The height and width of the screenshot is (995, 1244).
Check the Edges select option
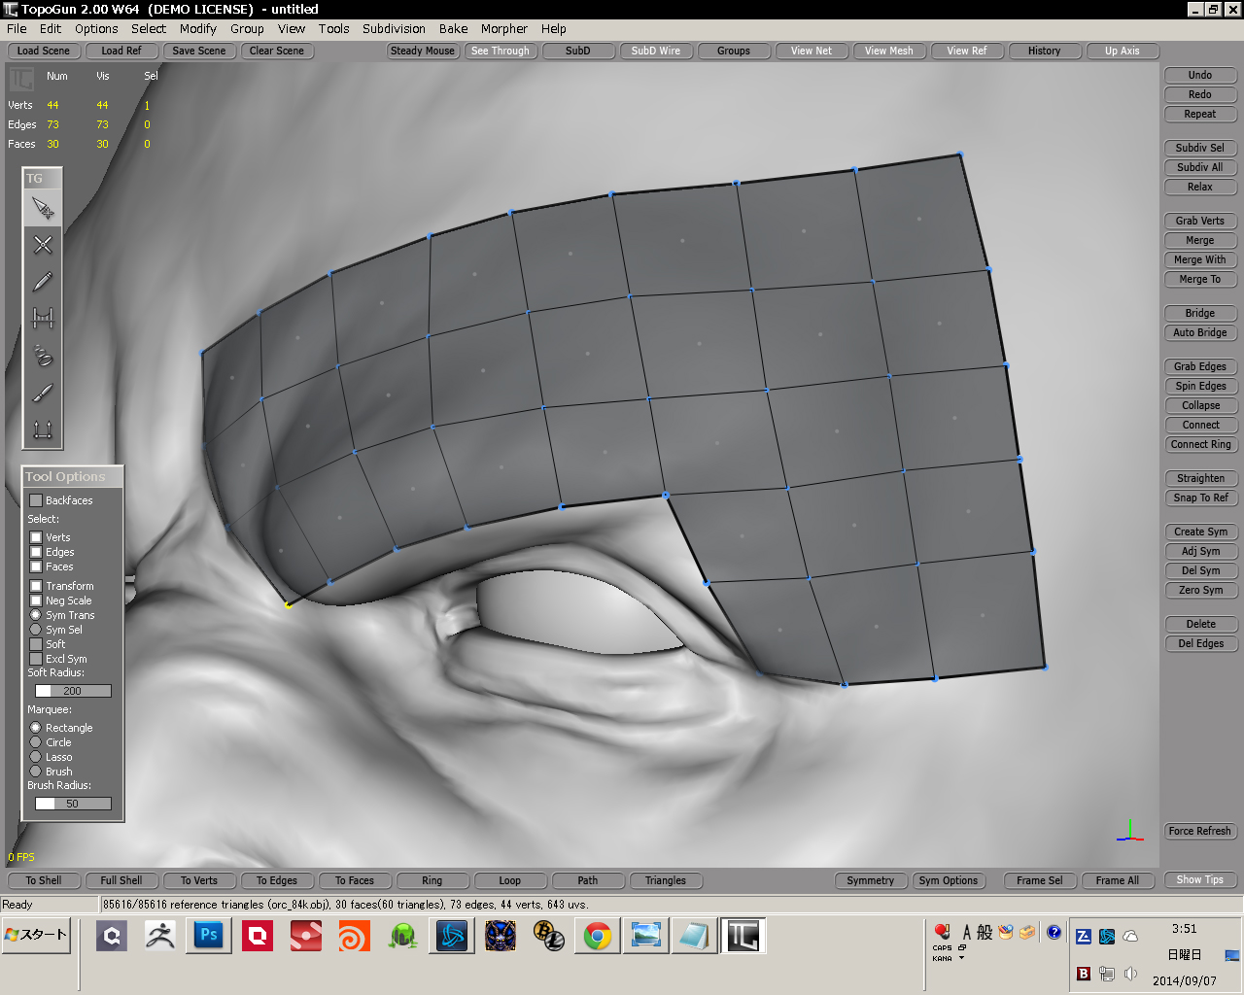click(x=36, y=552)
